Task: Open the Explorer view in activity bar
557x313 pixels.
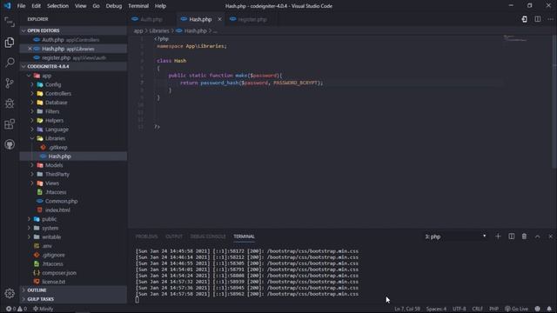Action: [10, 43]
